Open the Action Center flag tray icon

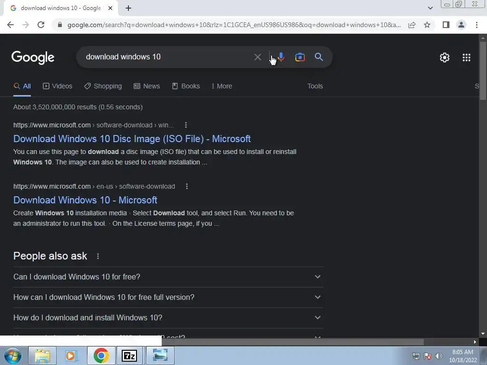pos(428,356)
